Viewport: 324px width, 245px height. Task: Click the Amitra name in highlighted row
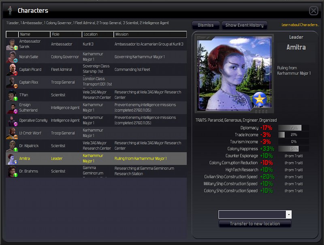[x=25, y=159]
